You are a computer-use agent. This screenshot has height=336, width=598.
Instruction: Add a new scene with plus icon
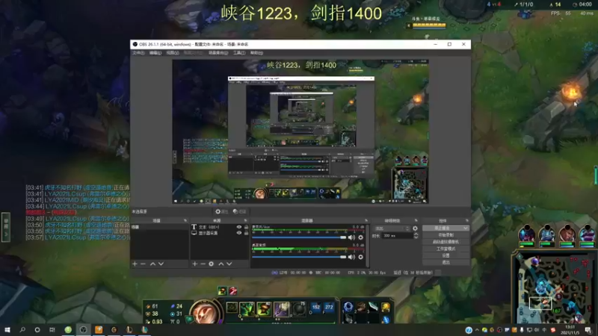(x=135, y=264)
